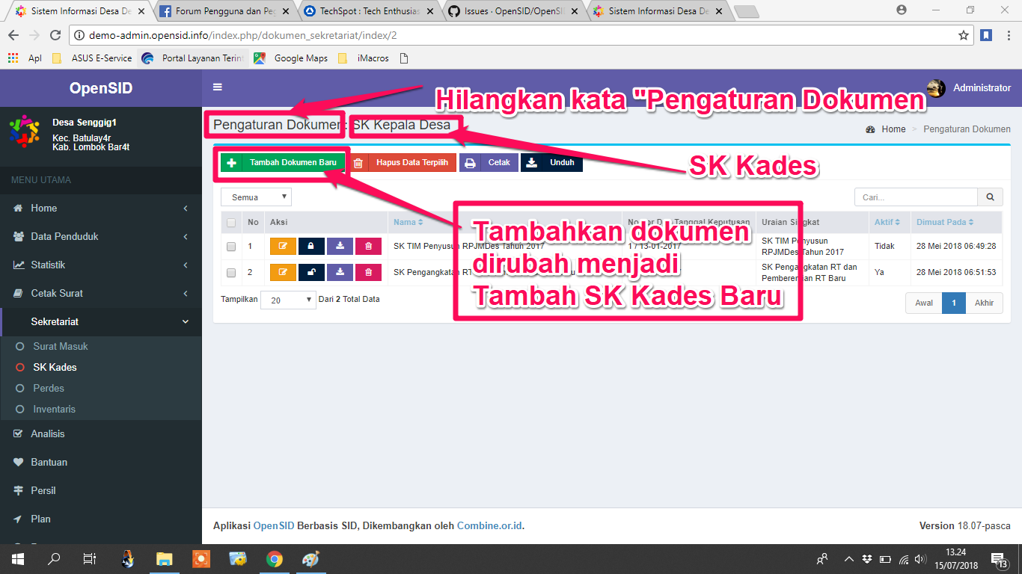Click the Administrator avatar in the top bar

[x=936, y=87]
